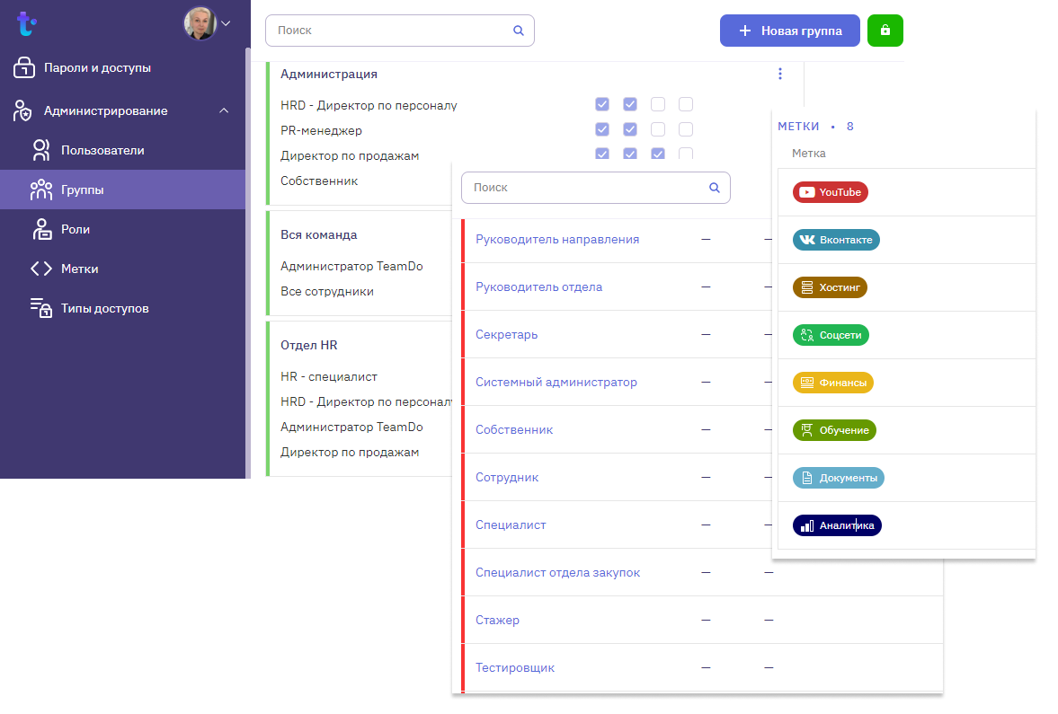Select the yellow Финансы tag
This screenshot has width=1058, height=714.
click(x=833, y=383)
